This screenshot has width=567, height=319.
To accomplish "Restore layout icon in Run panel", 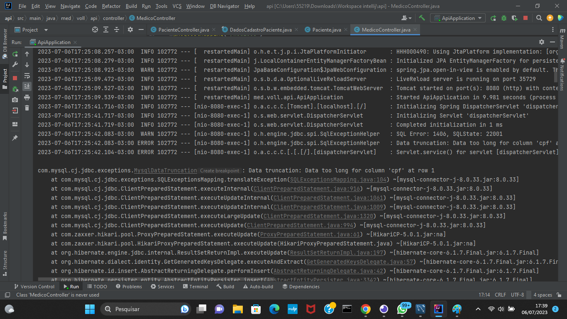I will (15, 124).
